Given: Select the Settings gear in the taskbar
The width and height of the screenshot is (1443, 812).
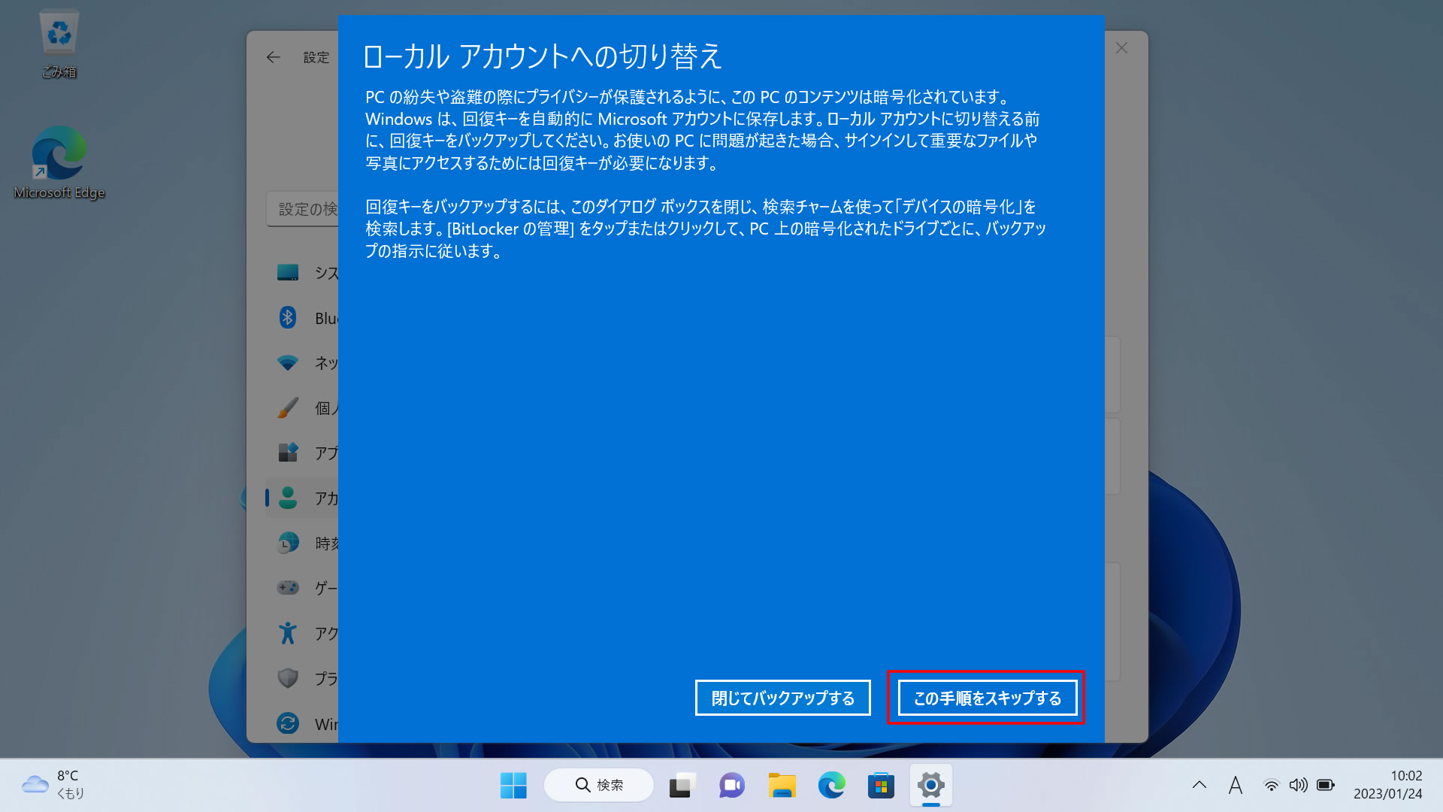Looking at the screenshot, I should 930,786.
